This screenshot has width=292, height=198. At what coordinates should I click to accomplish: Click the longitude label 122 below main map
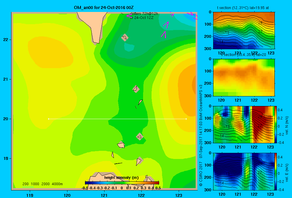click(x=141, y=195)
